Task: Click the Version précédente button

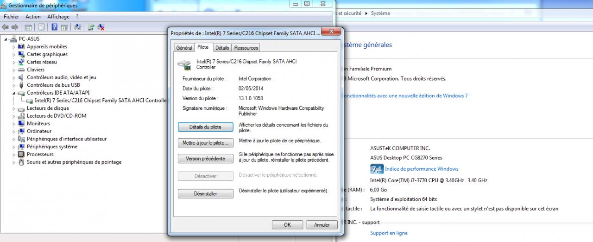Action: (205, 159)
